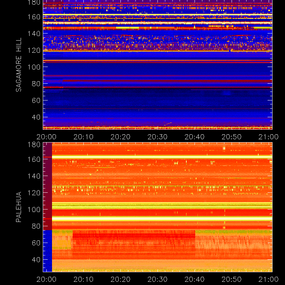Screen dimensions: 285x285
Task: Click the 20:10 time label under Palehua plot
Action: point(83,279)
